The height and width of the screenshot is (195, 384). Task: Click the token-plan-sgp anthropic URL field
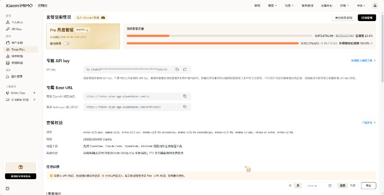tap(137, 107)
